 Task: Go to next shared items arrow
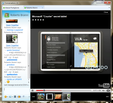point(107,96)
